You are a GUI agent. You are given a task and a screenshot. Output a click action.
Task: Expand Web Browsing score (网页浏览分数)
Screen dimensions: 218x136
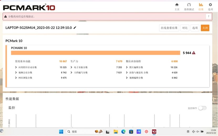pyautogui.click(x=16, y=78)
